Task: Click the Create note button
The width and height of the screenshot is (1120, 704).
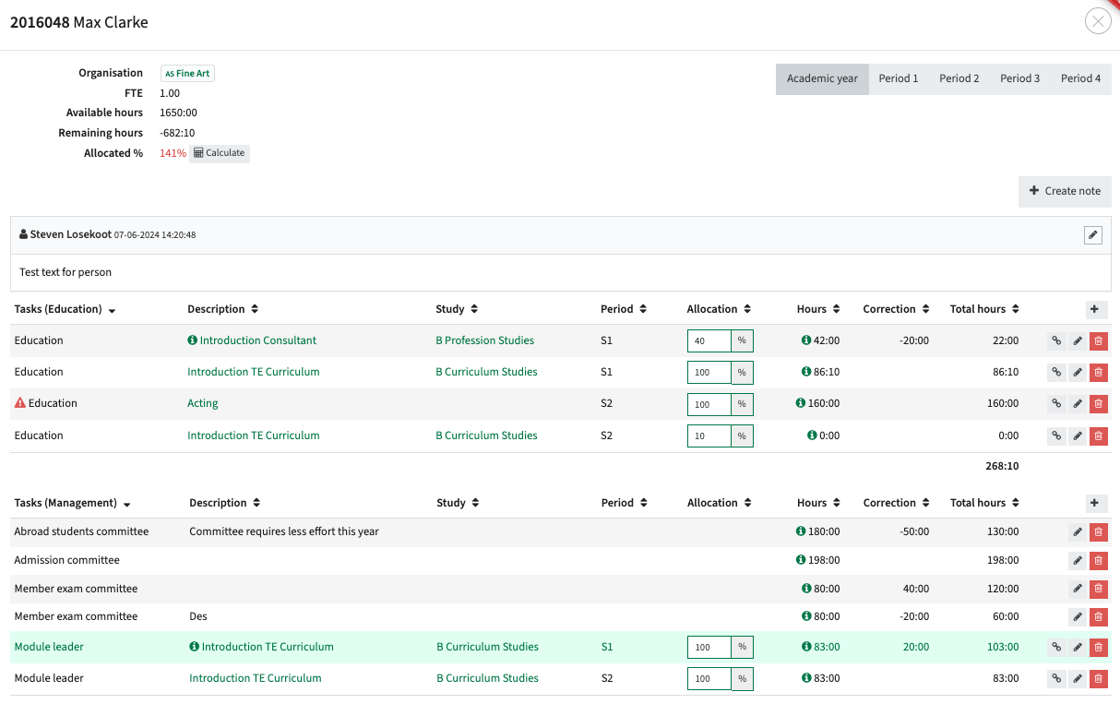Action: click(1065, 191)
